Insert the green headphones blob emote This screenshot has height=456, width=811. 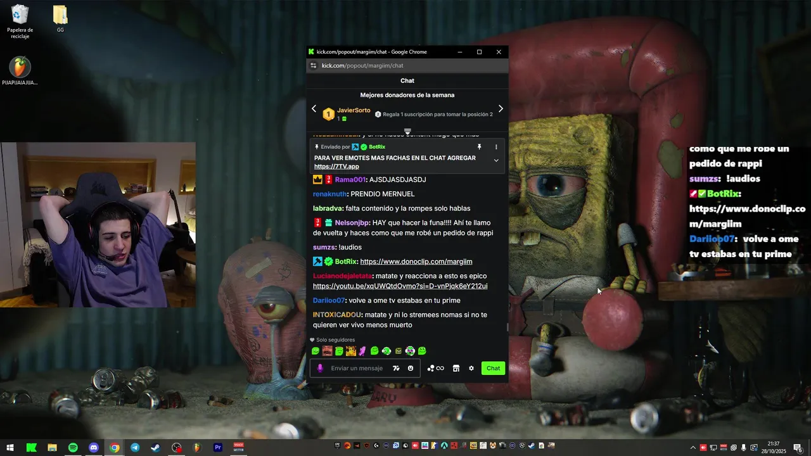pos(386,351)
